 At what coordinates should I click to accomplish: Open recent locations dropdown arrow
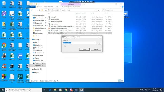37,10
